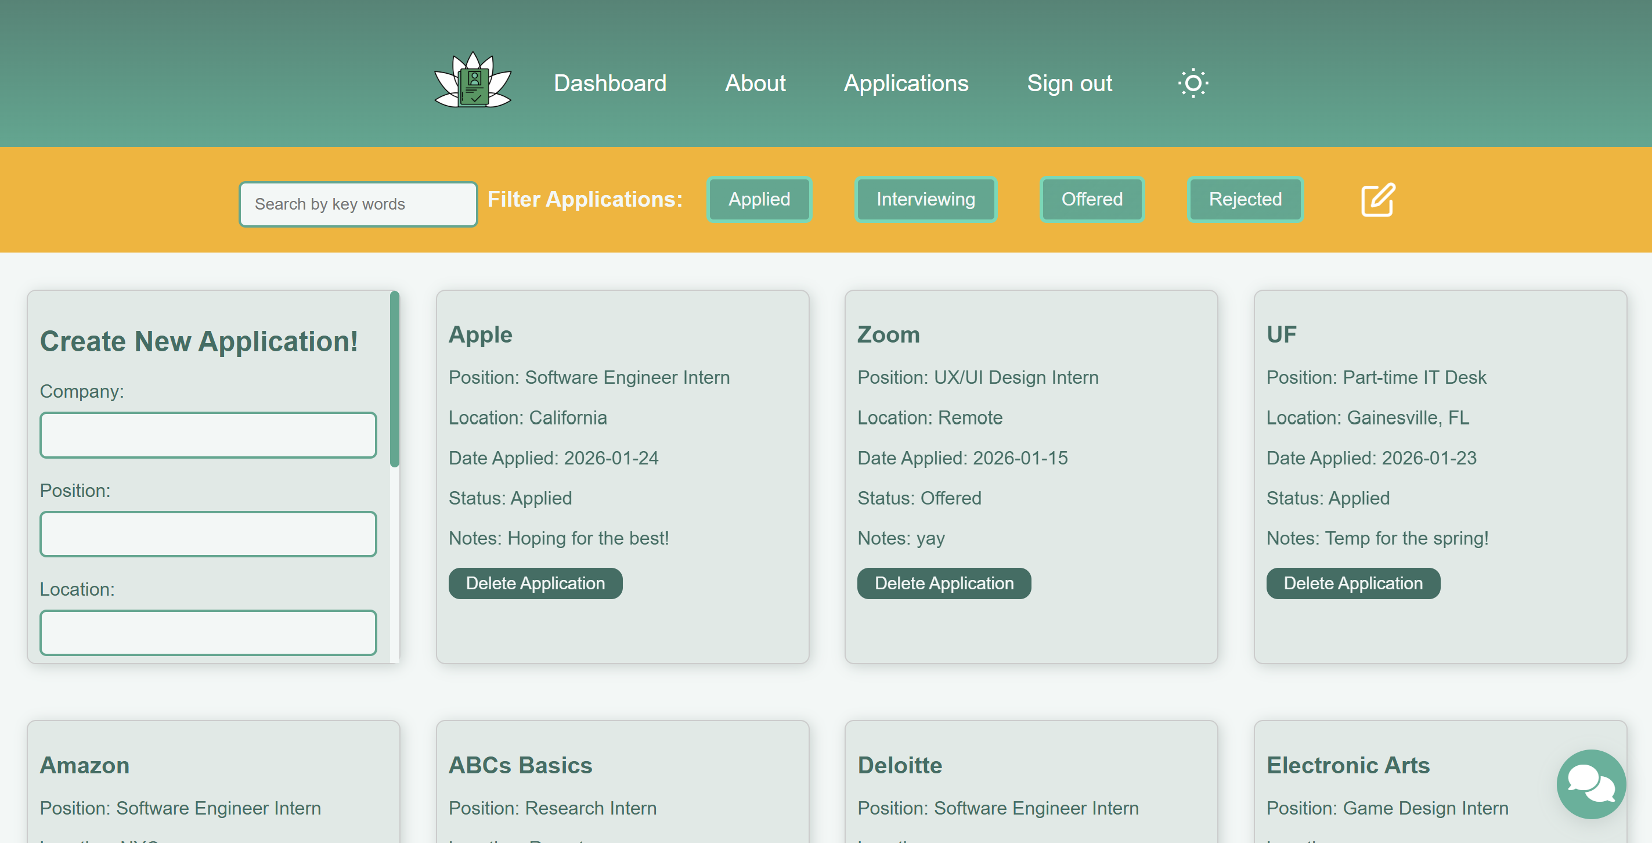The image size is (1652, 843).
Task: Click the create-form scrollbar thumb
Action: 394,379
